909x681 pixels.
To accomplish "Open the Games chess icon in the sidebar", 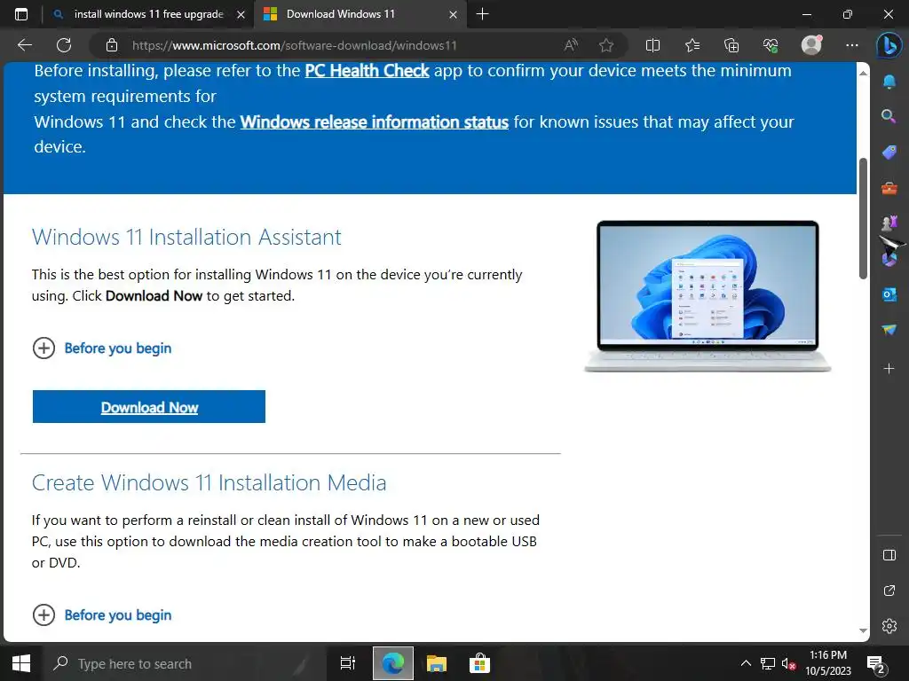I will [889, 223].
